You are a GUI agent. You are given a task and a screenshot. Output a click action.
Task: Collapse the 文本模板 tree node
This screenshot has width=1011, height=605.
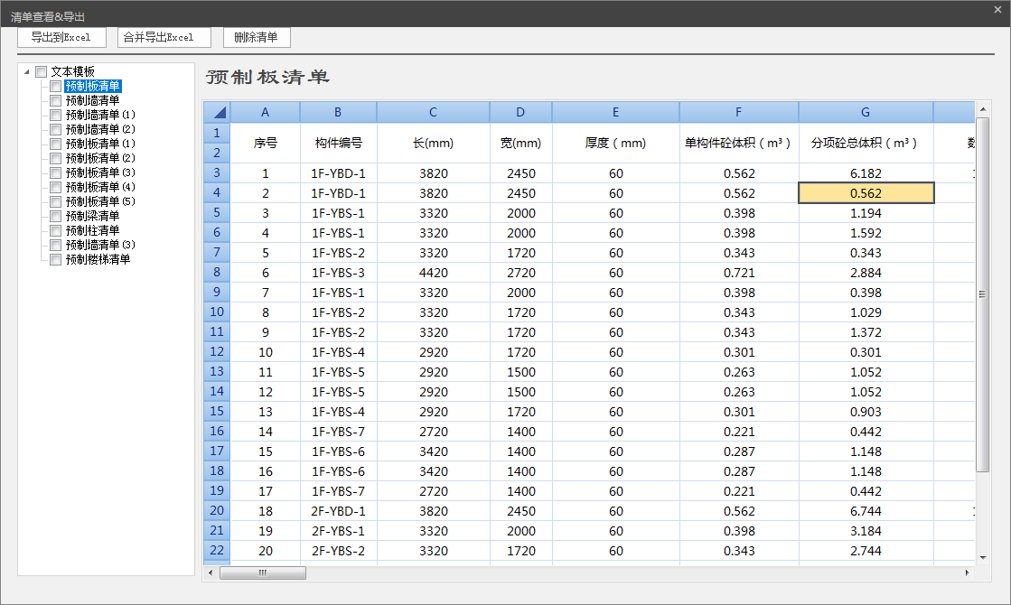(27, 72)
